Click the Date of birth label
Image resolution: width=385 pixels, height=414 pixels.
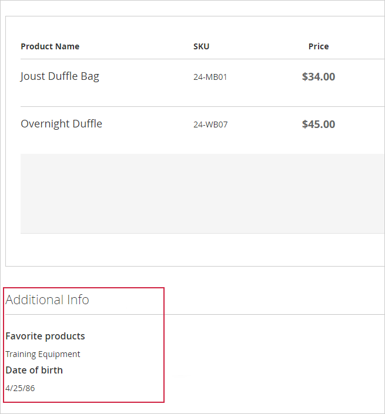(34, 370)
